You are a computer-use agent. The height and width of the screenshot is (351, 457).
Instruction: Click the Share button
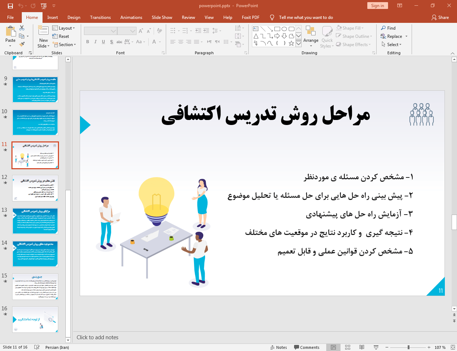pyautogui.click(x=440, y=17)
